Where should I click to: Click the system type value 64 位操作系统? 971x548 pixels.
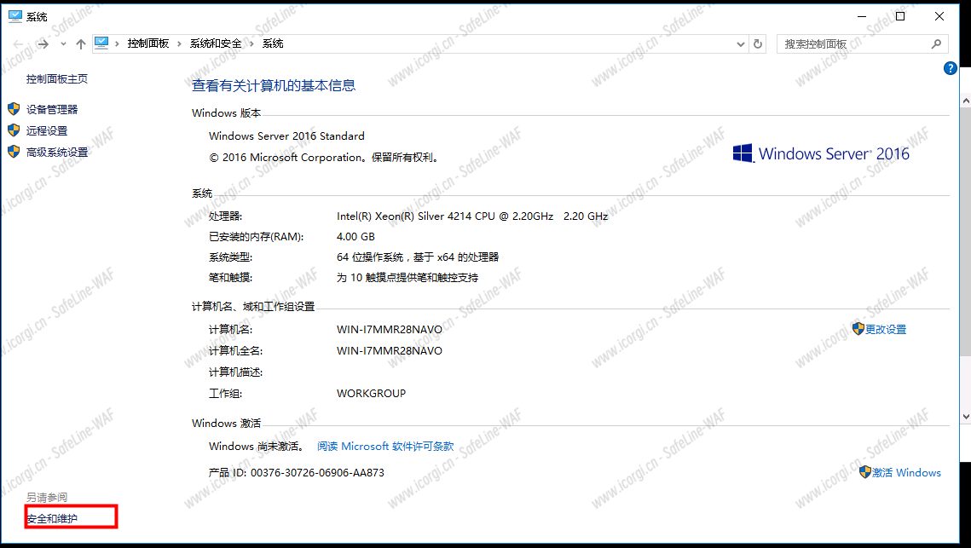pyautogui.click(x=418, y=257)
